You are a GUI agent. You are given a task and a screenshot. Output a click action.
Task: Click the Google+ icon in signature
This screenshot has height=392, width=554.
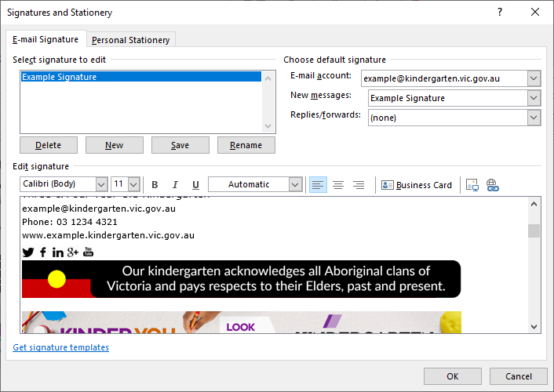[x=73, y=252]
